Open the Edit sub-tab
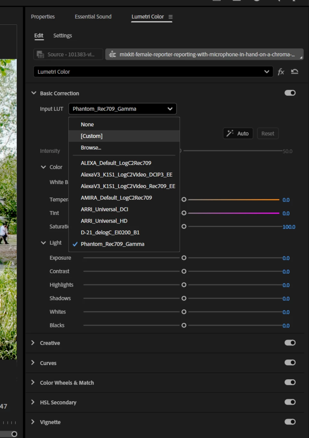 tap(39, 35)
